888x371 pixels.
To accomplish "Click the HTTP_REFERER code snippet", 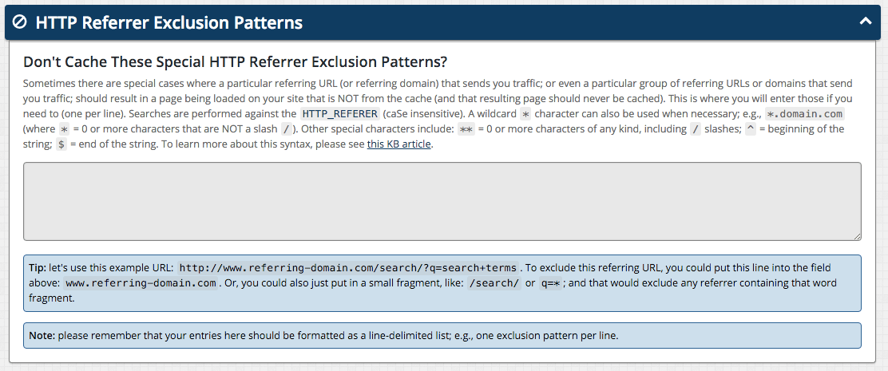I will point(340,113).
